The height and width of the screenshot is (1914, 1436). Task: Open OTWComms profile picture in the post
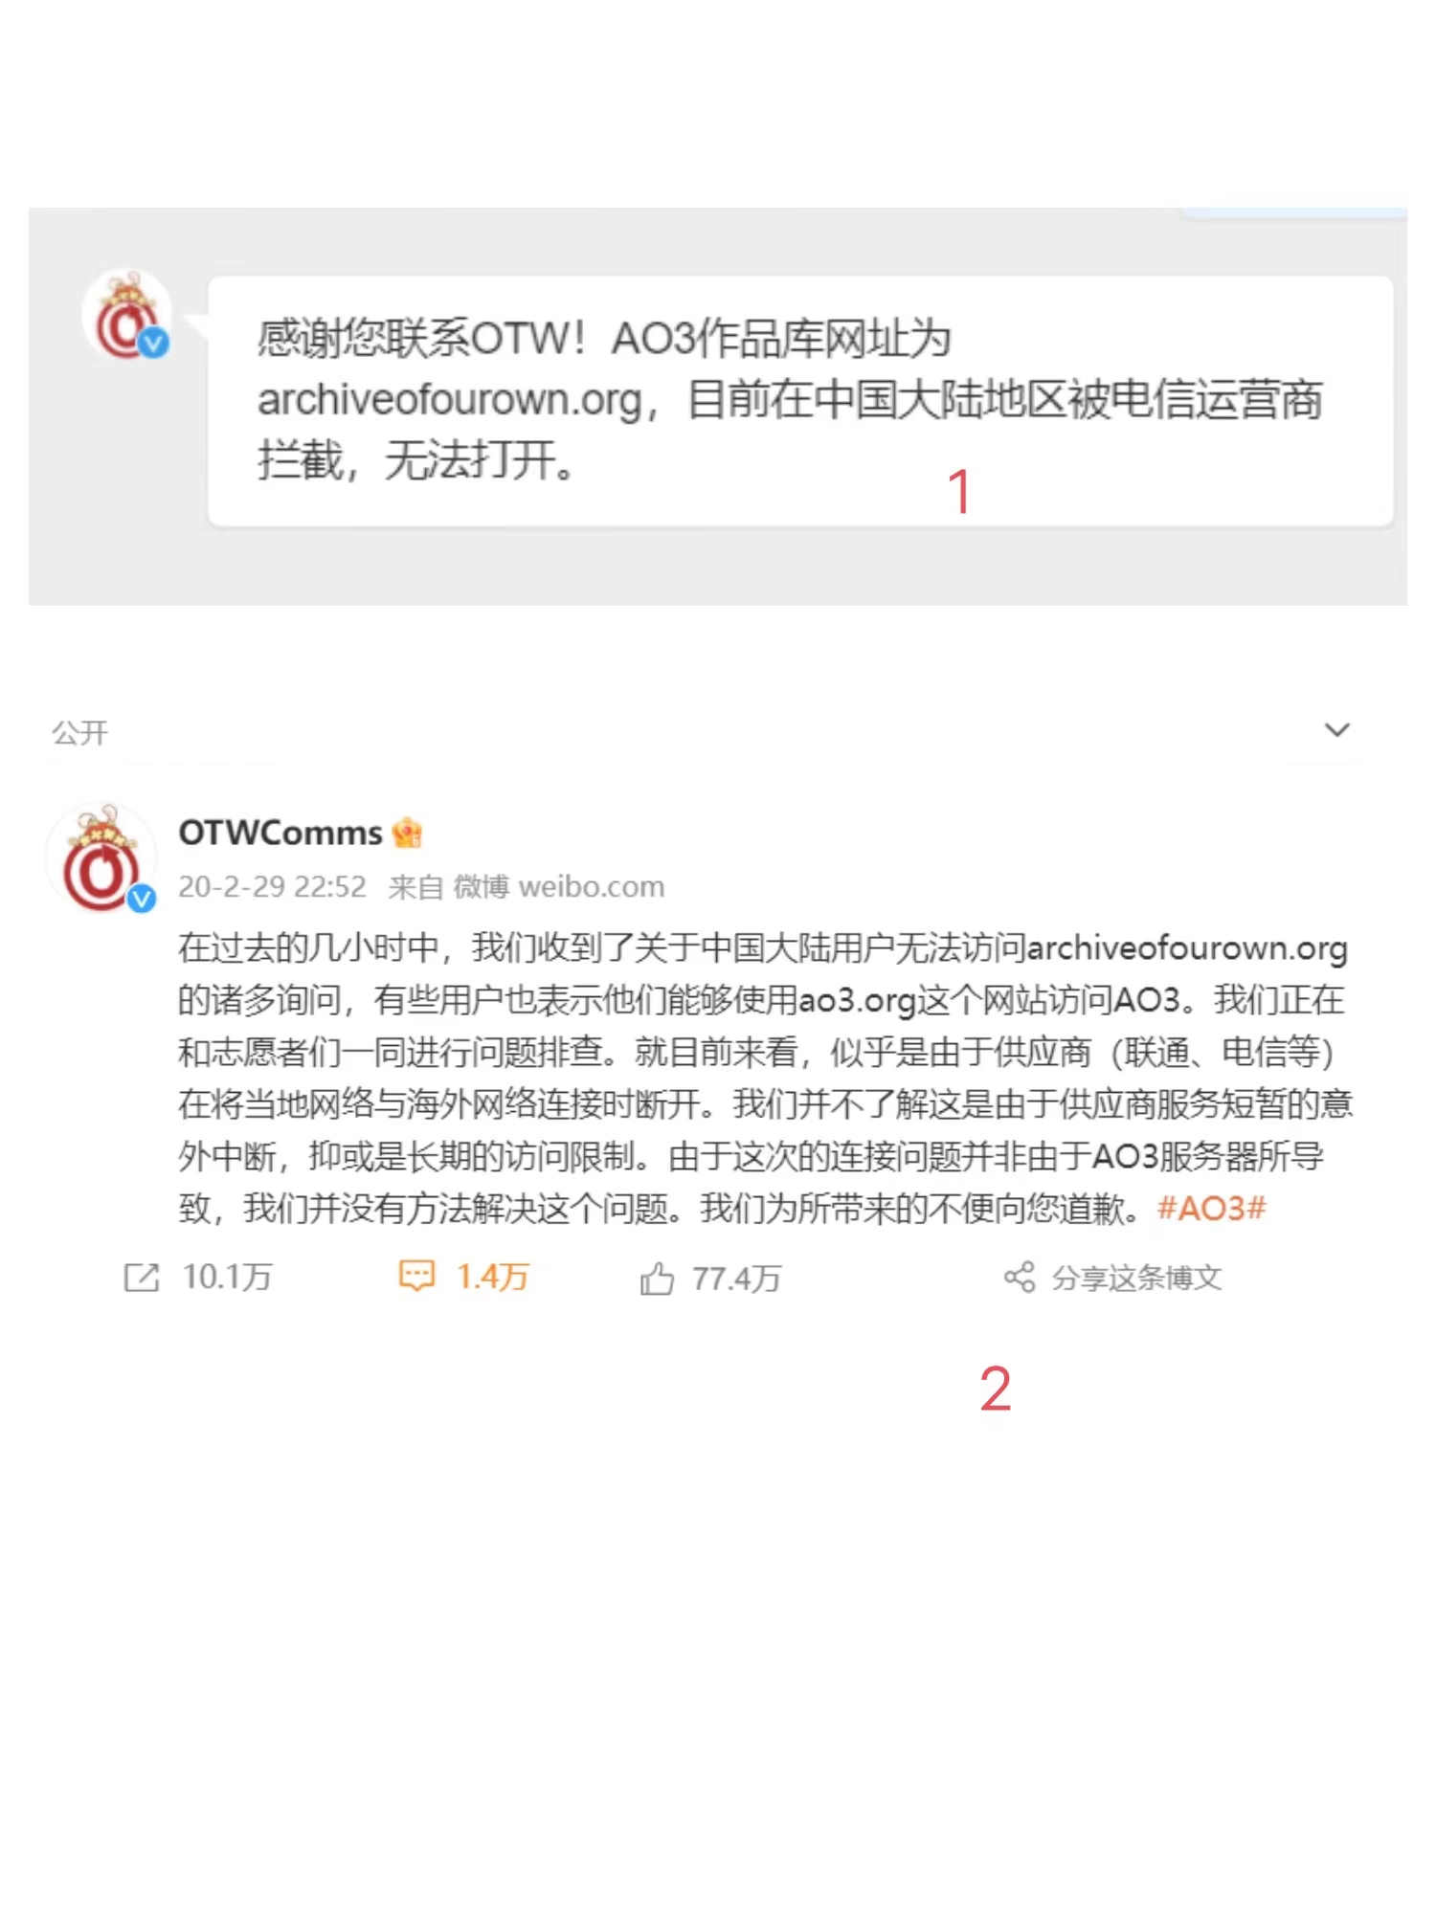[101, 857]
